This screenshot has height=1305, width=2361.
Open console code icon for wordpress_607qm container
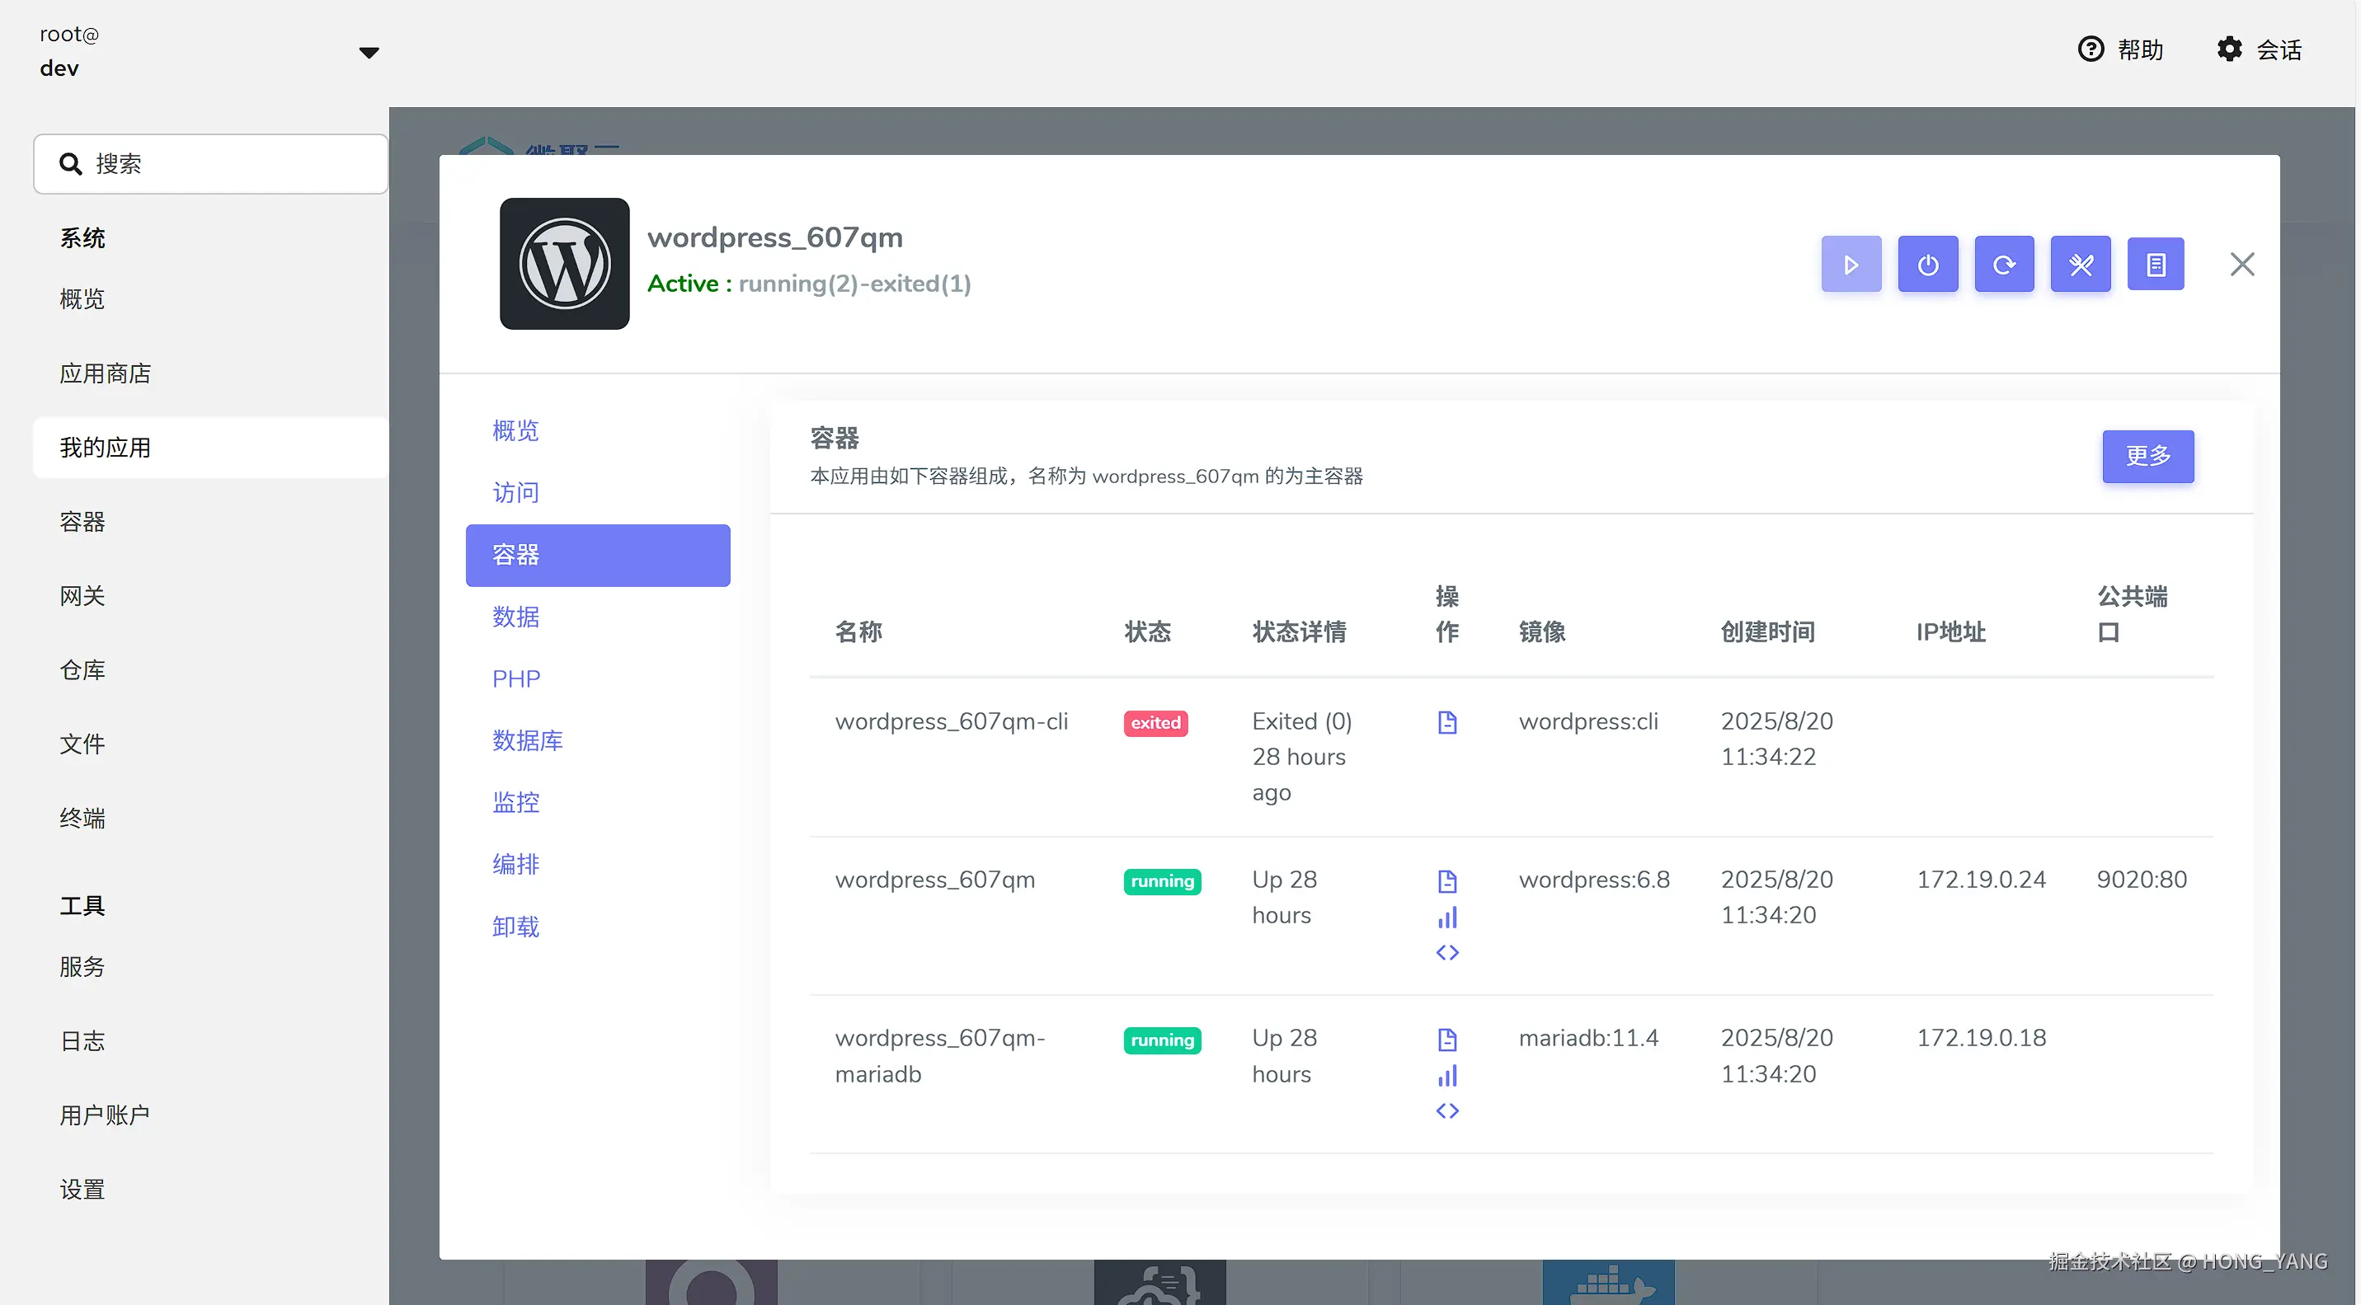point(1446,952)
